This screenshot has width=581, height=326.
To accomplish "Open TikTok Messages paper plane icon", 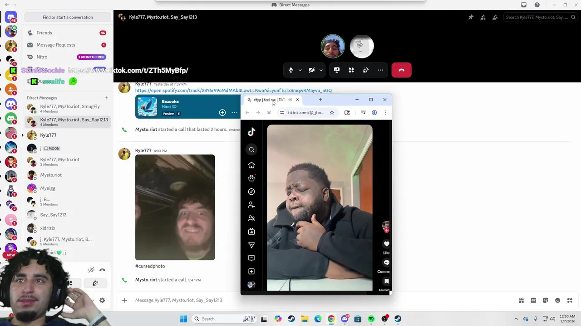I will click(251, 245).
